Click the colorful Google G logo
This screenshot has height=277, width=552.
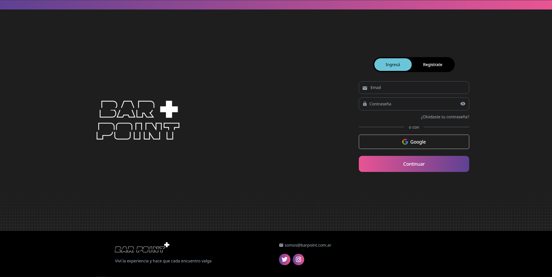coord(405,142)
